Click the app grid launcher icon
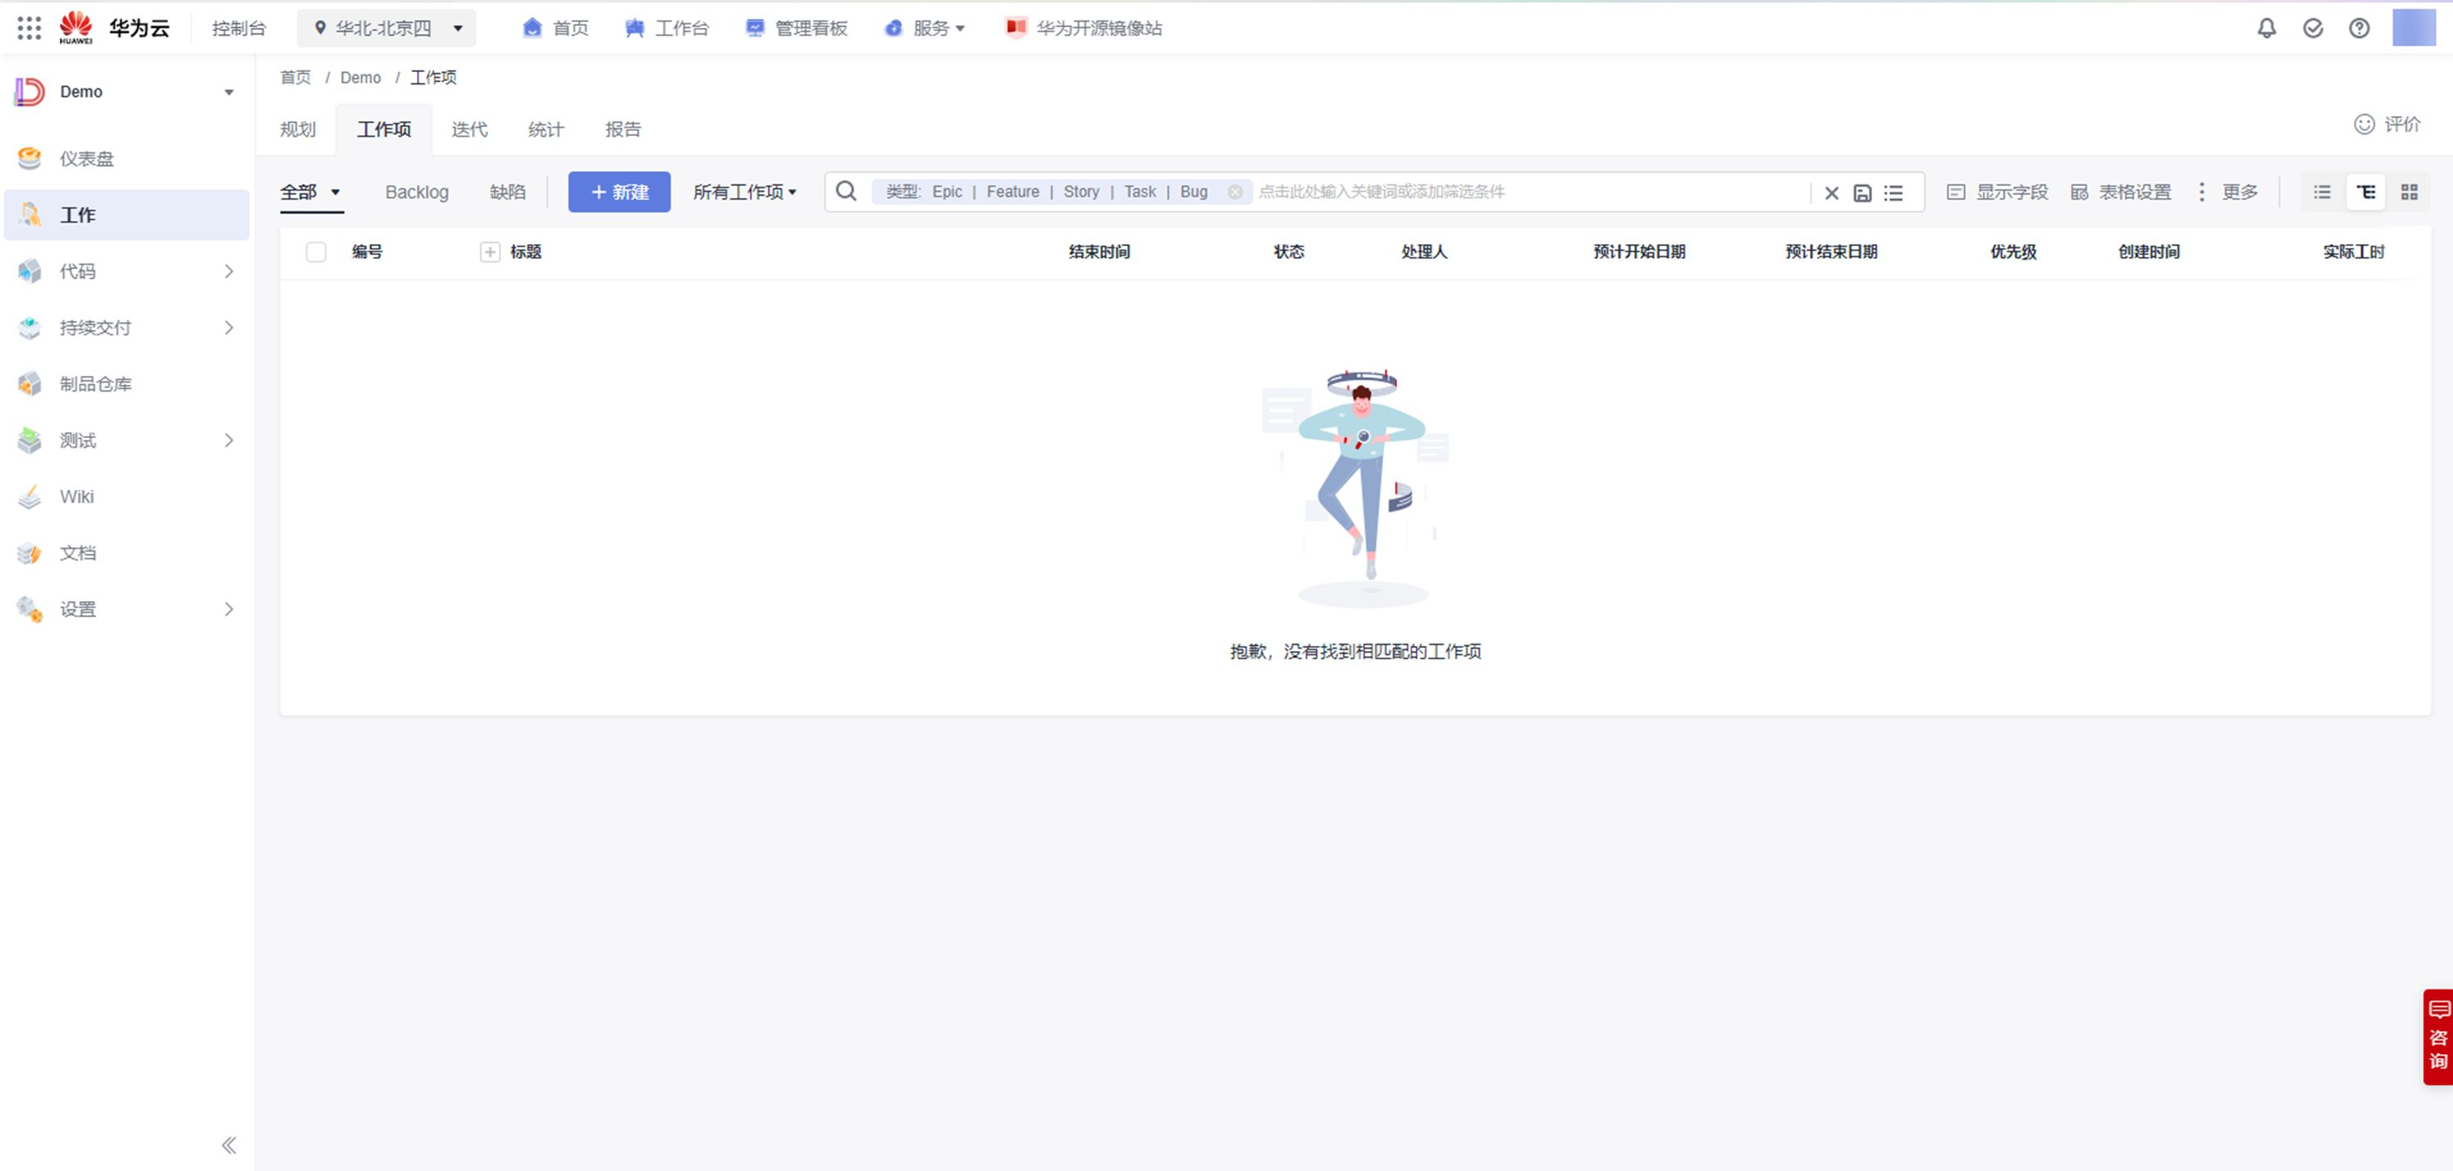This screenshot has width=2453, height=1171. pos(29,29)
